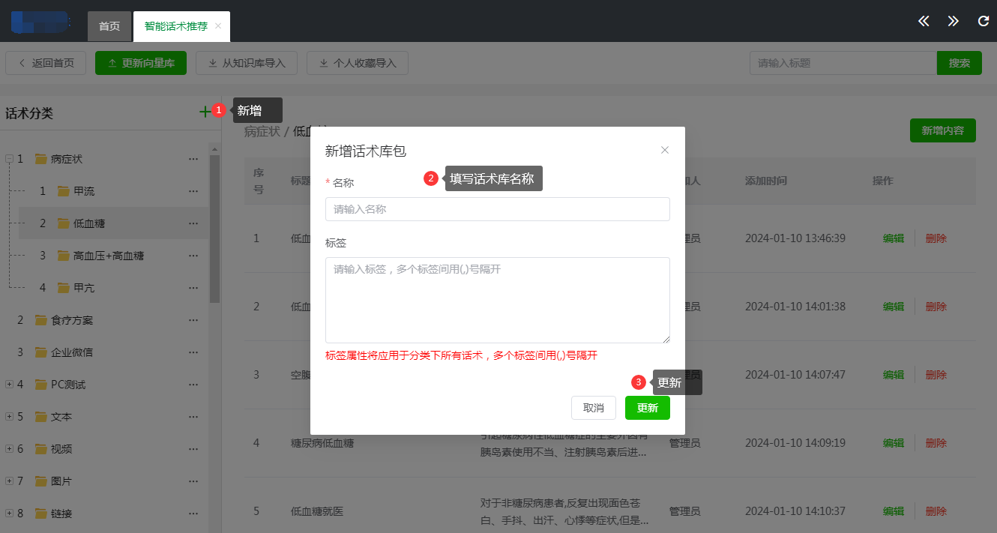Select the 甲亢 folder in tree

click(83, 288)
